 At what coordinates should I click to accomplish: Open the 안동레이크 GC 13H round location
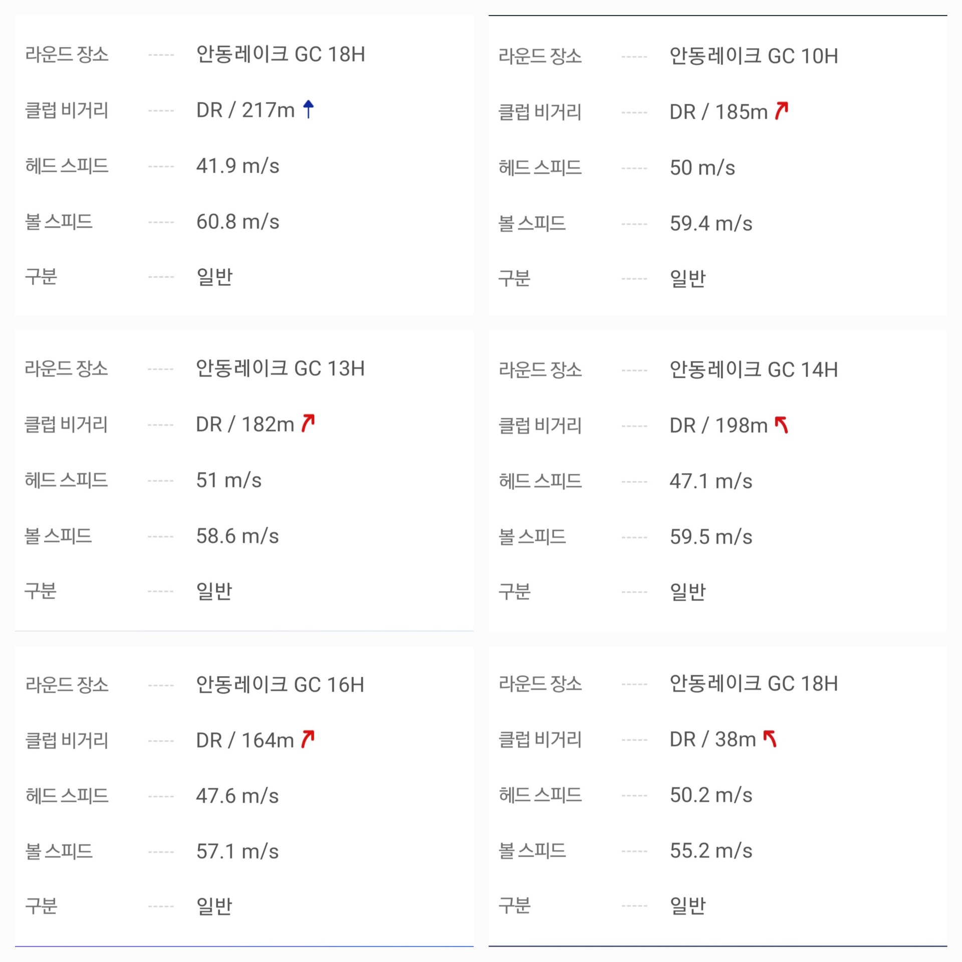(x=280, y=369)
